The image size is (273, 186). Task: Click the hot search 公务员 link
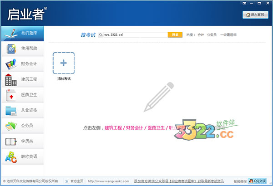tap(212, 35)
